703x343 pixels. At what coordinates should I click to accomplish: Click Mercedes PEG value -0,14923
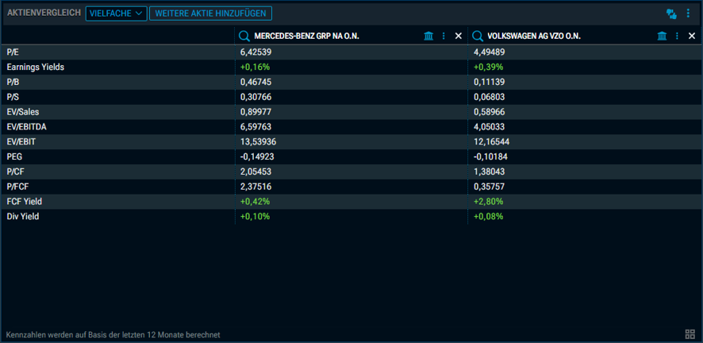(257, 157)
